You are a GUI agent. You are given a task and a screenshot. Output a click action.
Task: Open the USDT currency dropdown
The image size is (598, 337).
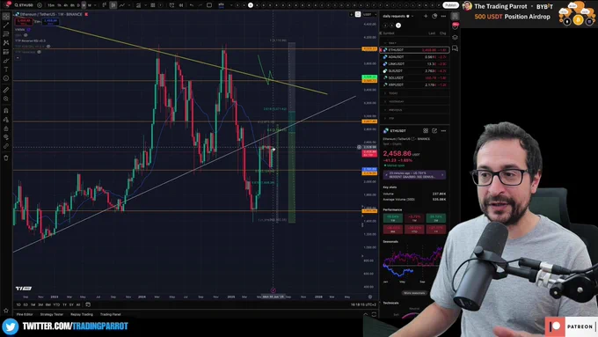(368, 14)
